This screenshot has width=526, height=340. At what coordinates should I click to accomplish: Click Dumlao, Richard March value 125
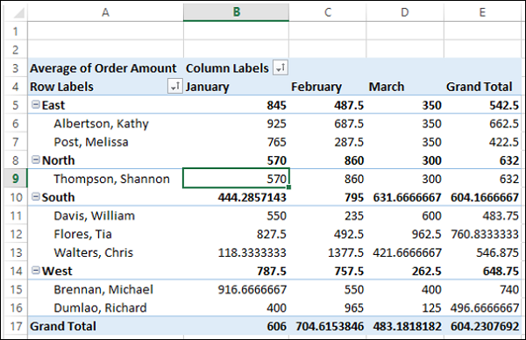coord(405,308)
